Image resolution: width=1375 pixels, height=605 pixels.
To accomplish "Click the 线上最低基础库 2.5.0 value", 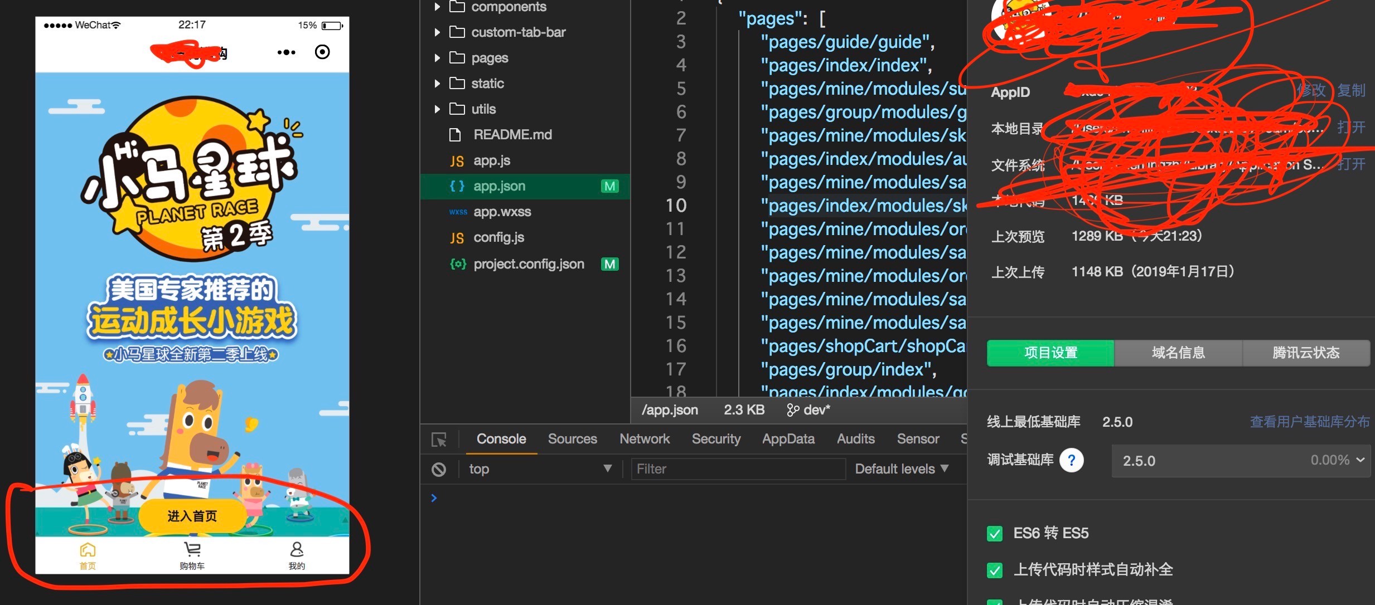I will (x=1117, y=422).
